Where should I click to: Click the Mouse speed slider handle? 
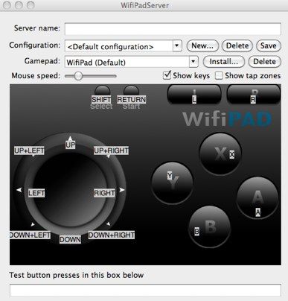78,76
